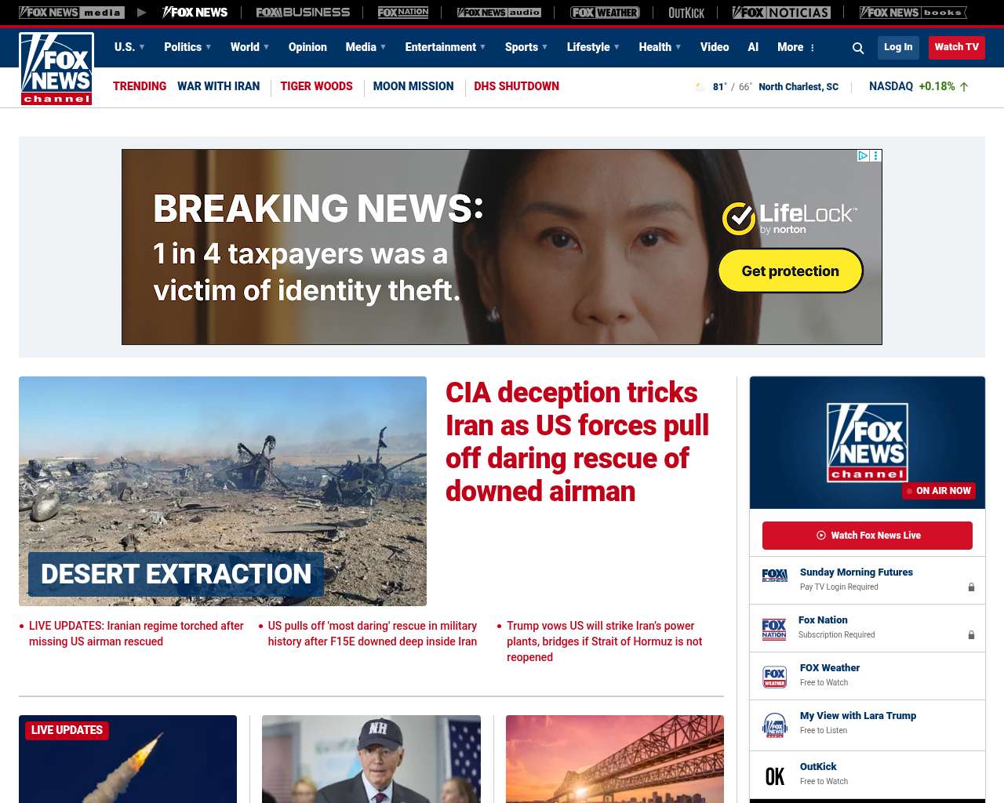Click the FOX Weather icon in sidebar list
Viewport: 1004px width, 803px height.
click(x=775, y=677)
